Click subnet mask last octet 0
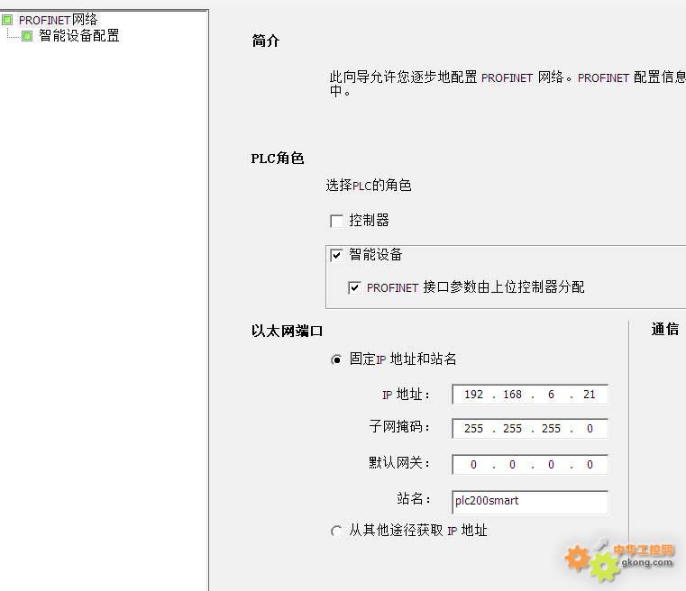 click(590, 429)
